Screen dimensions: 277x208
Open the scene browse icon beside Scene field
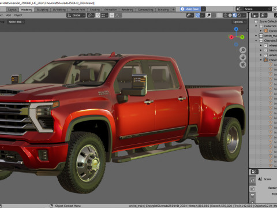pos(239,9)
